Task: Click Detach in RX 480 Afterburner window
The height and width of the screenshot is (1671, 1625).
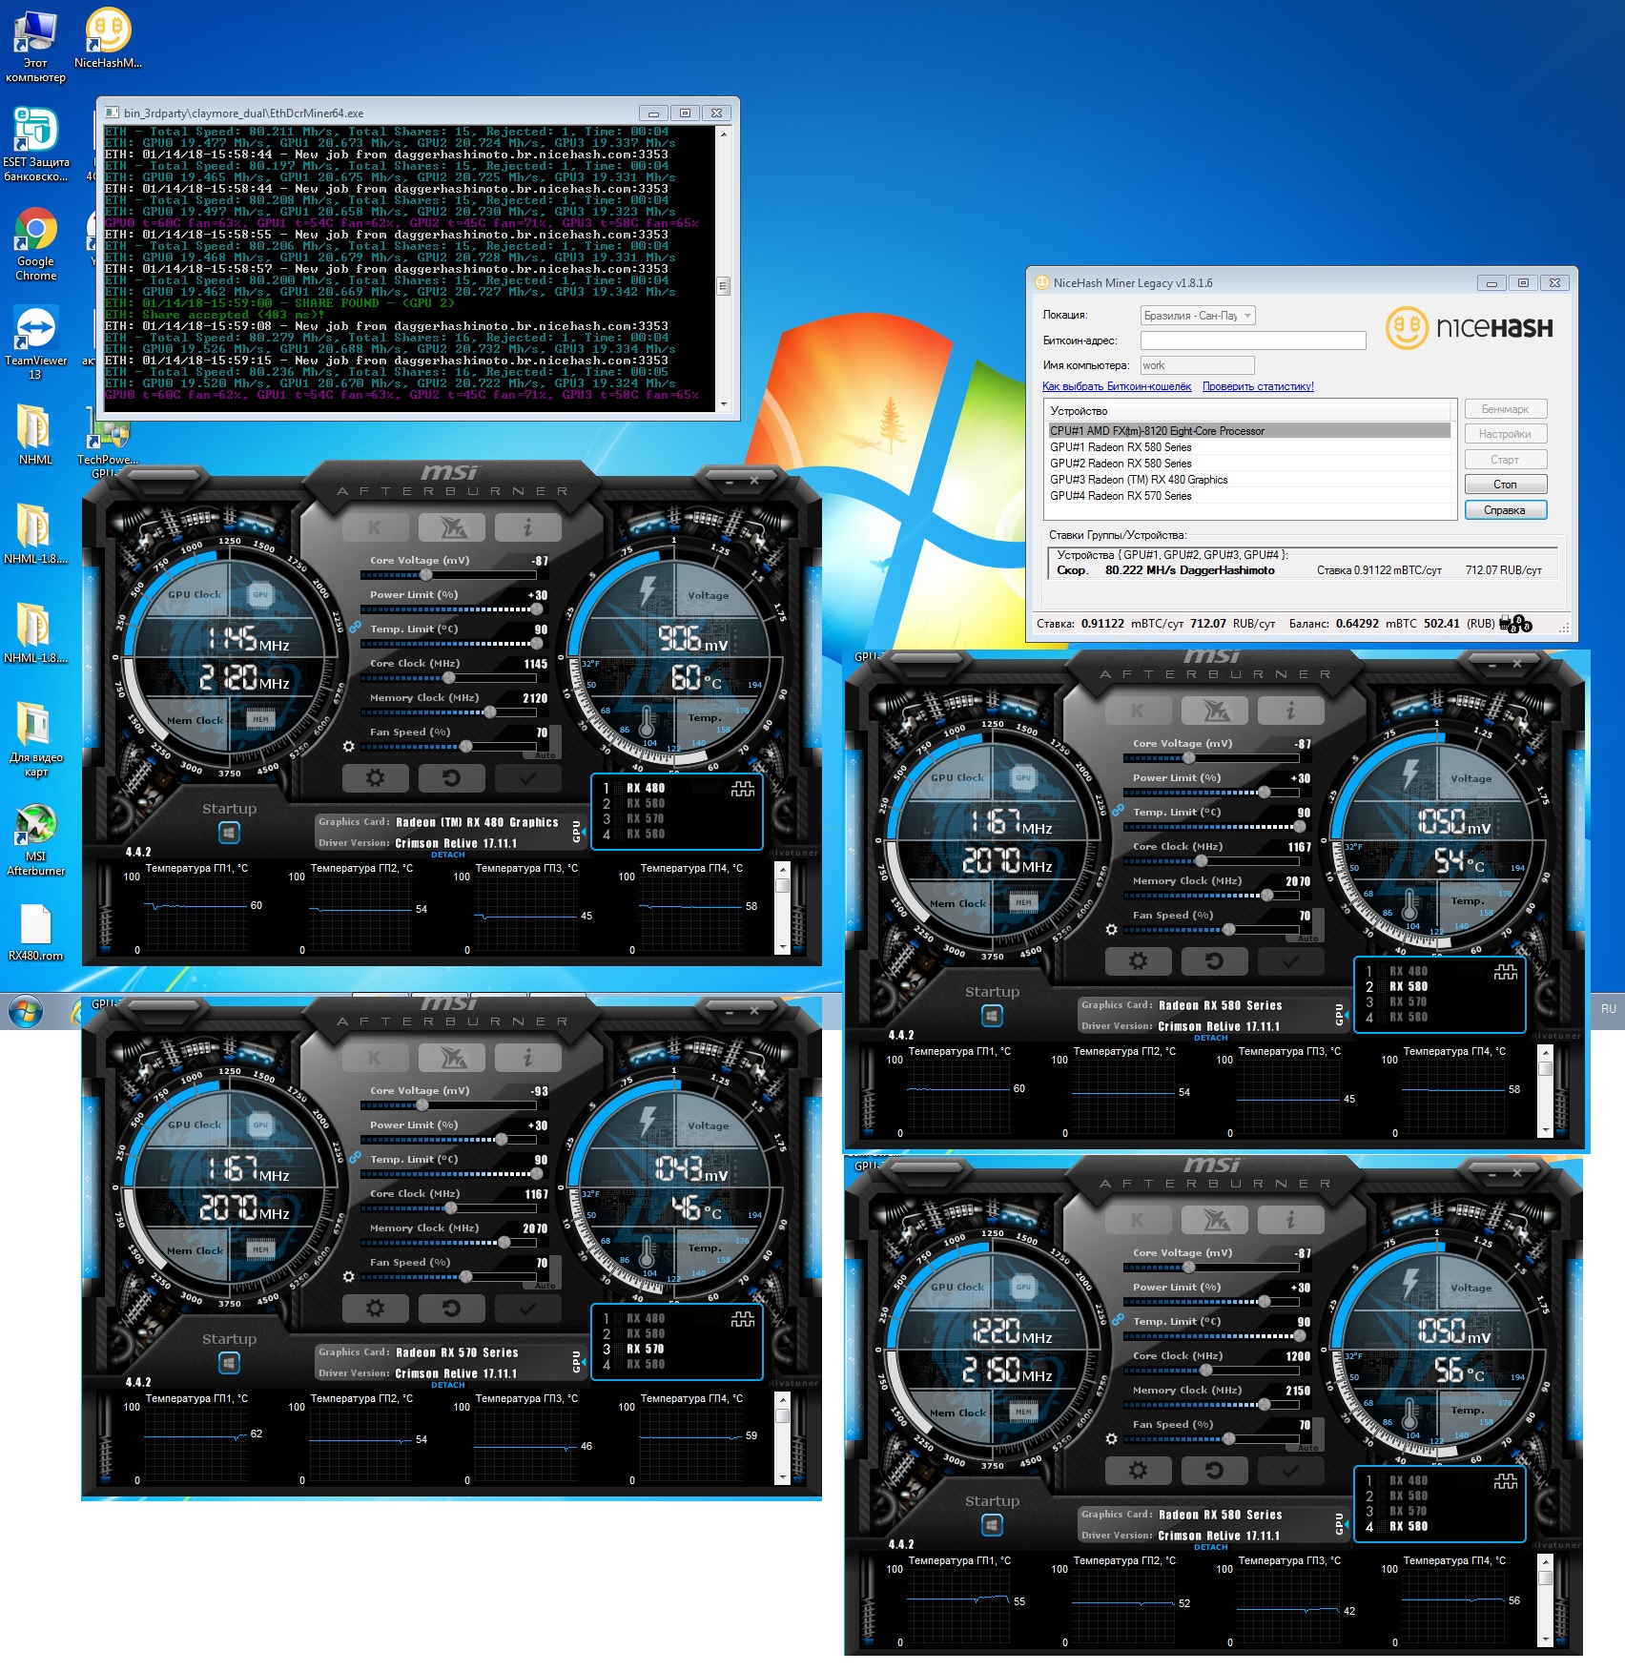Action: tap(447, 855)
